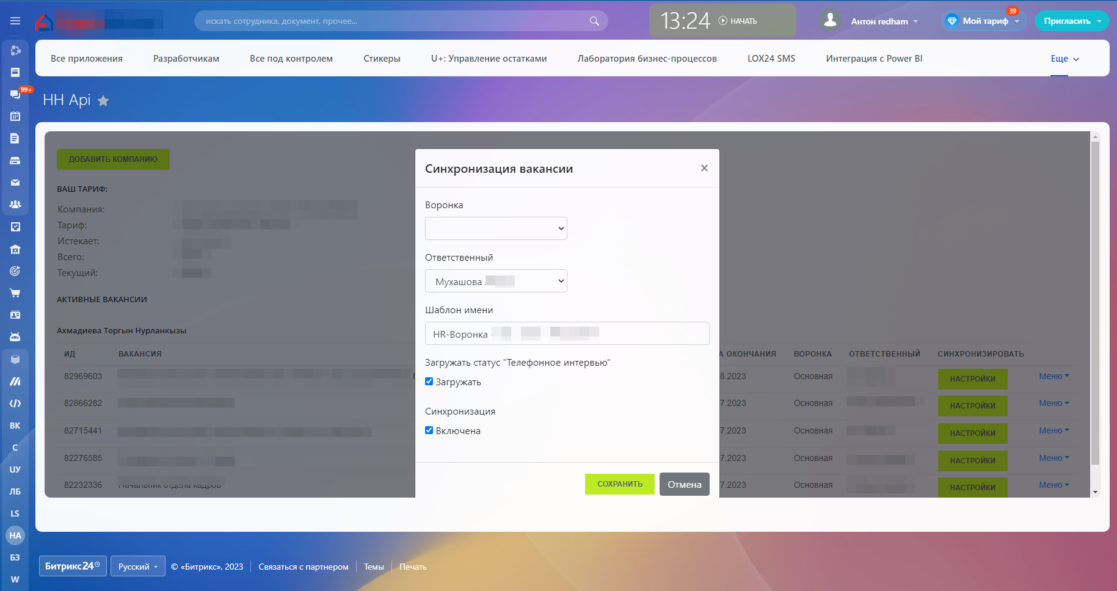Open the hamburger menu in sidebar
1117x591 pixels.
(x=15, y=21)
